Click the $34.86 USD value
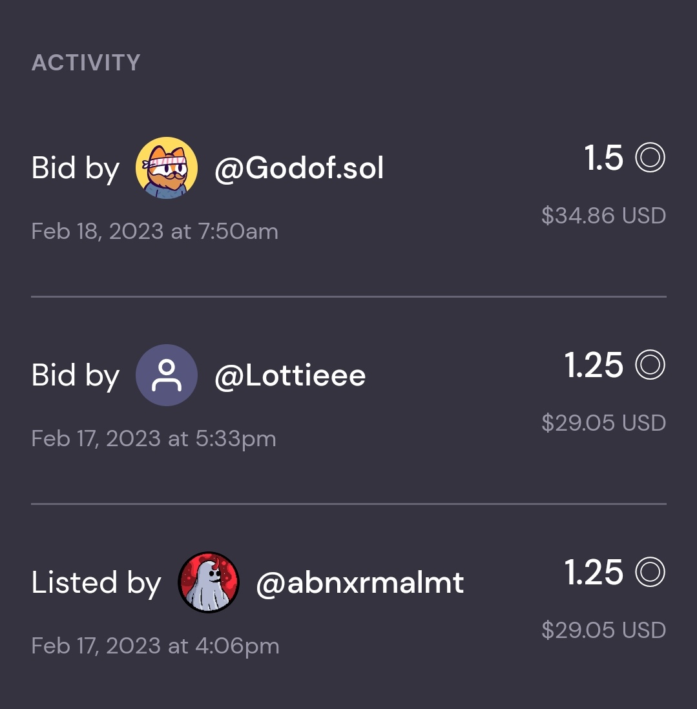Viewport: 697px width, 709px height. point(603,216)
